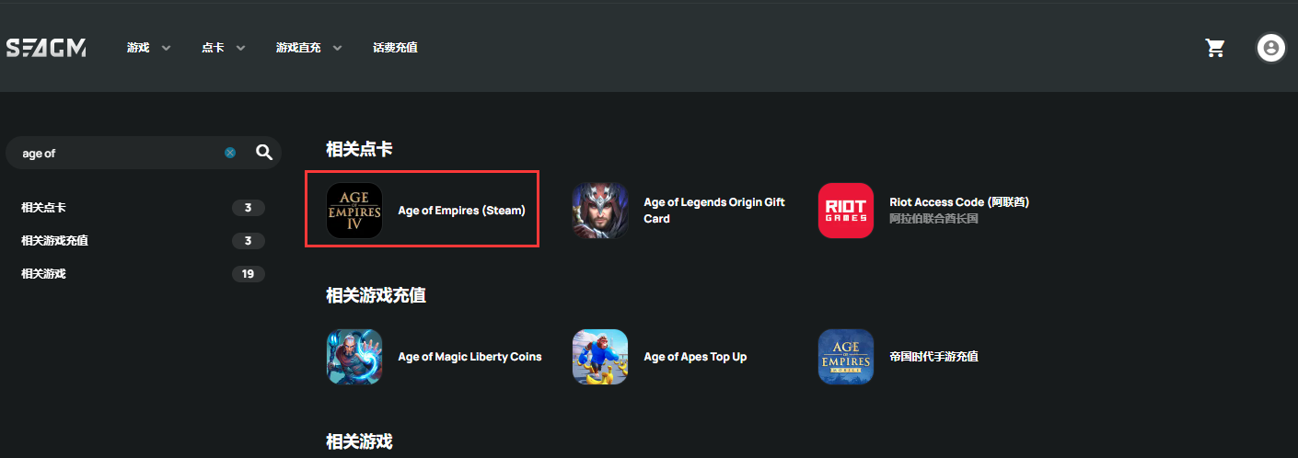
Task: Click the magnifier search icon
Action: [x=264, y=153]
